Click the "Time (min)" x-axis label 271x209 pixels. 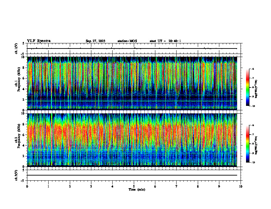(137, 190)
